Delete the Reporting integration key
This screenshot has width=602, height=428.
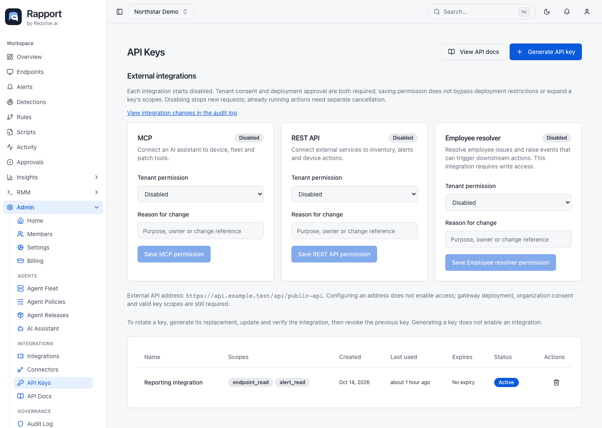pos(556,382)
